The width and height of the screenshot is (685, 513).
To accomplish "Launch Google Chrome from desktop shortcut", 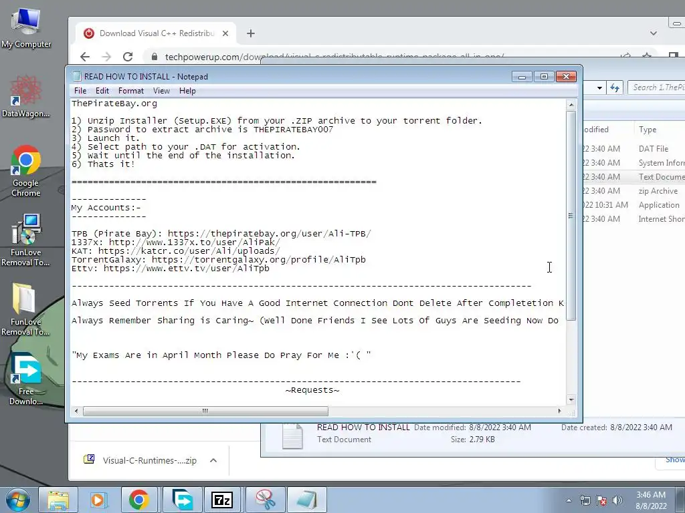I will click(x=26, y=171).
